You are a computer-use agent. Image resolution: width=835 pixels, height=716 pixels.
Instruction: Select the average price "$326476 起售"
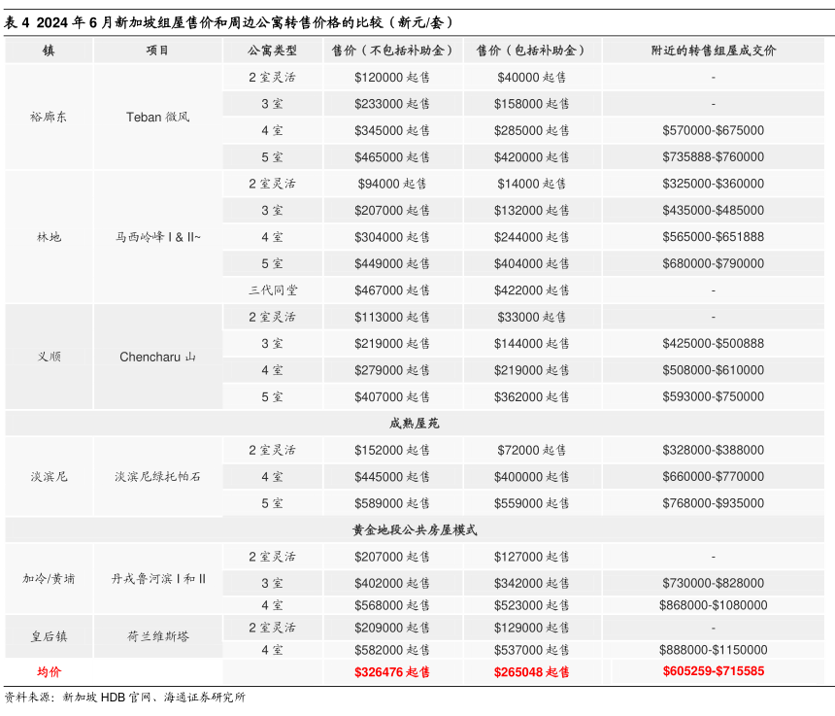[392, 672]
